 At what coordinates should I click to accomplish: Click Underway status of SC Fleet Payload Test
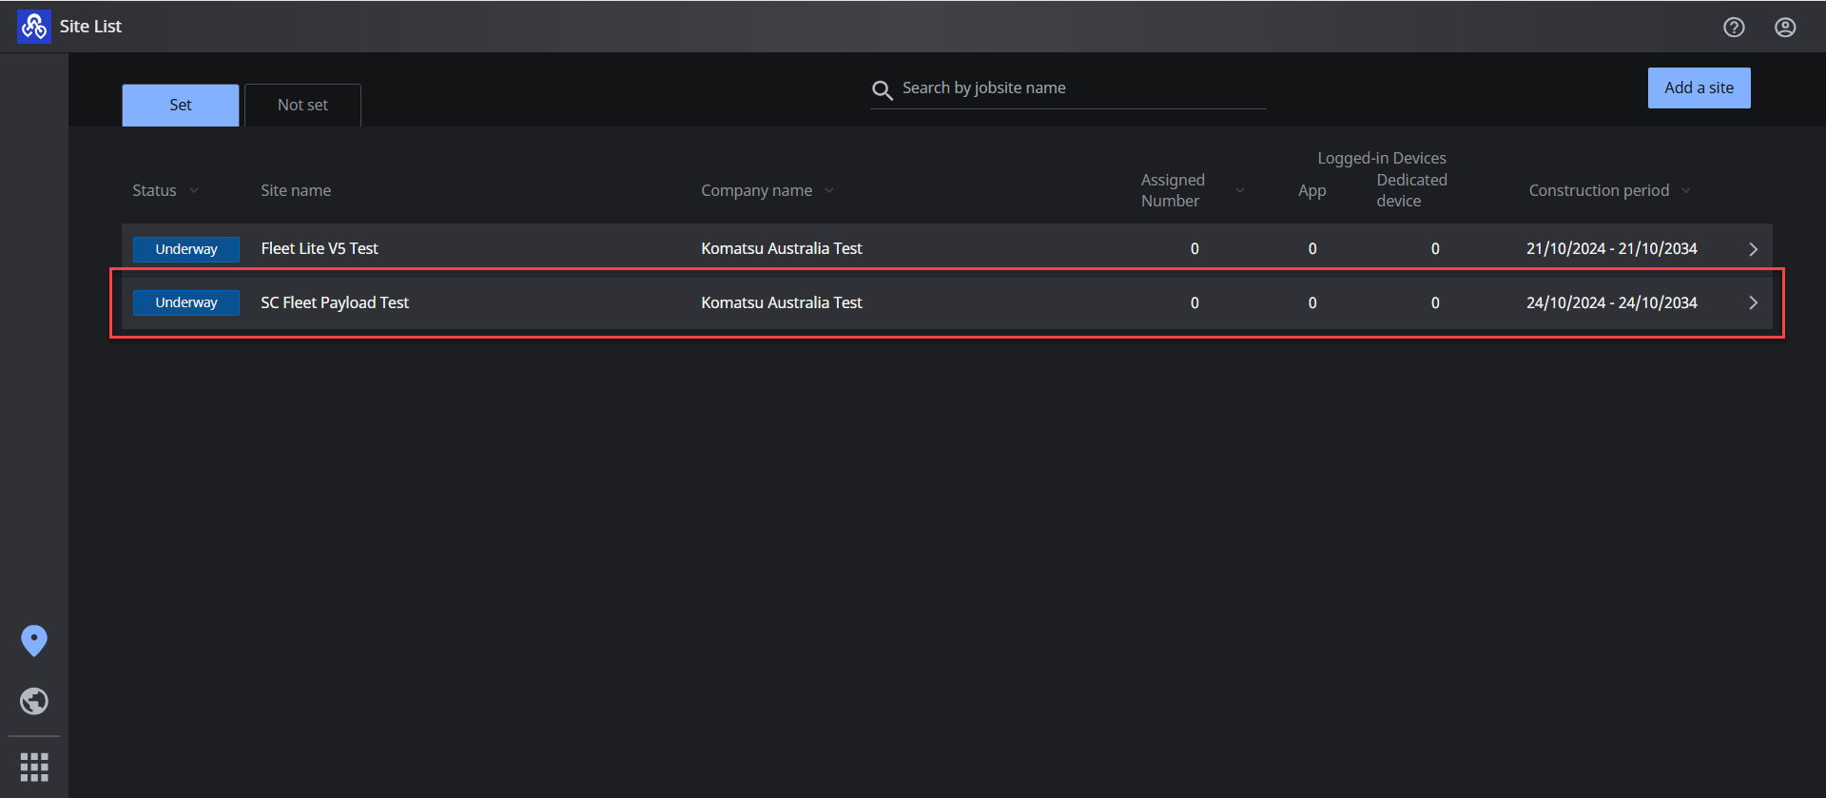pyautogui.click(x=186, y=302)
